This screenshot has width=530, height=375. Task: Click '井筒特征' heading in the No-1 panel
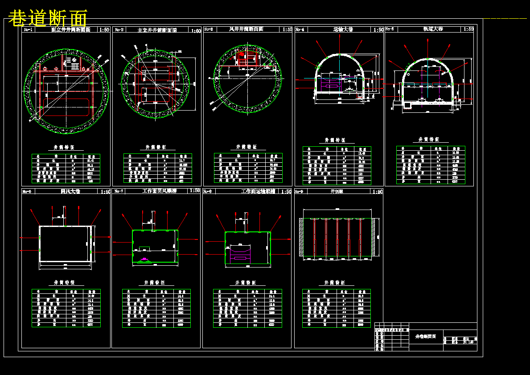(64, 148)
